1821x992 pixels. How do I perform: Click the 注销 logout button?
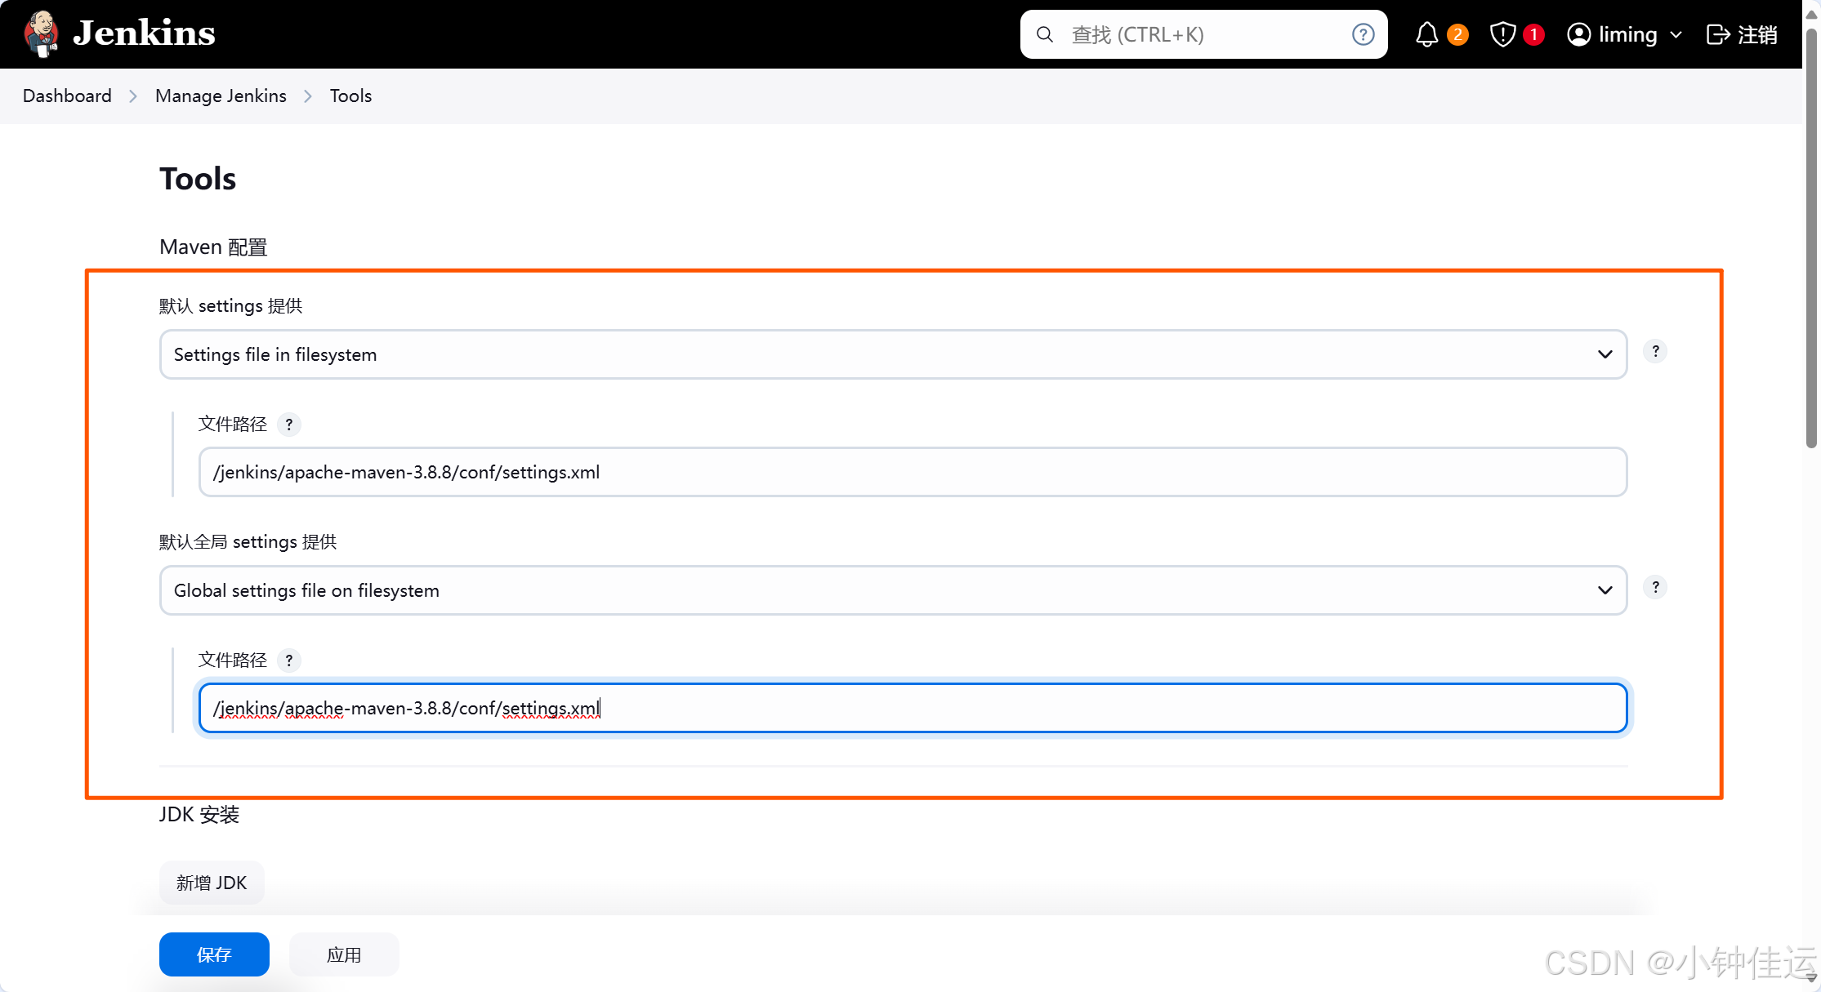tap(1743, 34)
